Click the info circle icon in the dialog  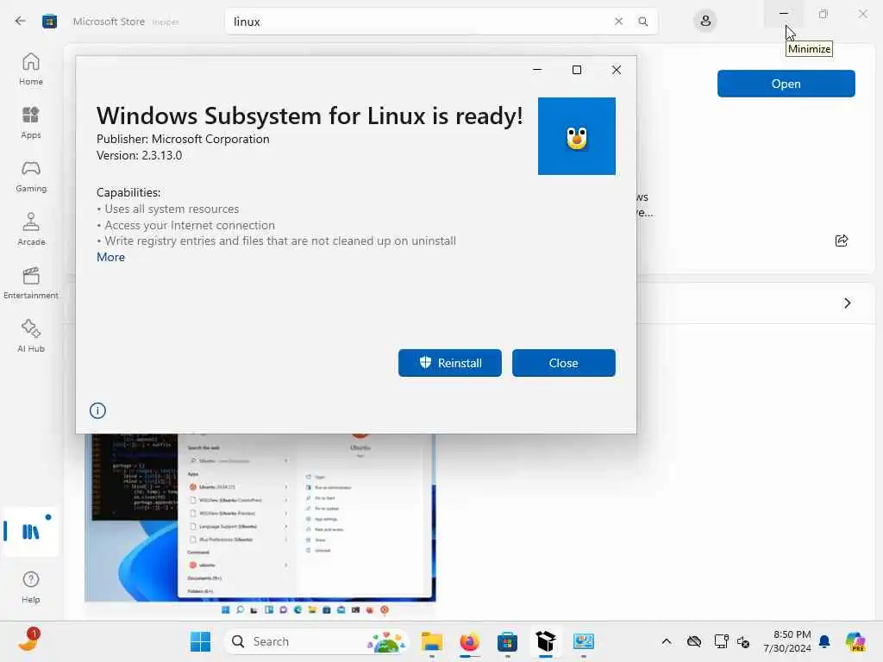click(x=97, y=410)
